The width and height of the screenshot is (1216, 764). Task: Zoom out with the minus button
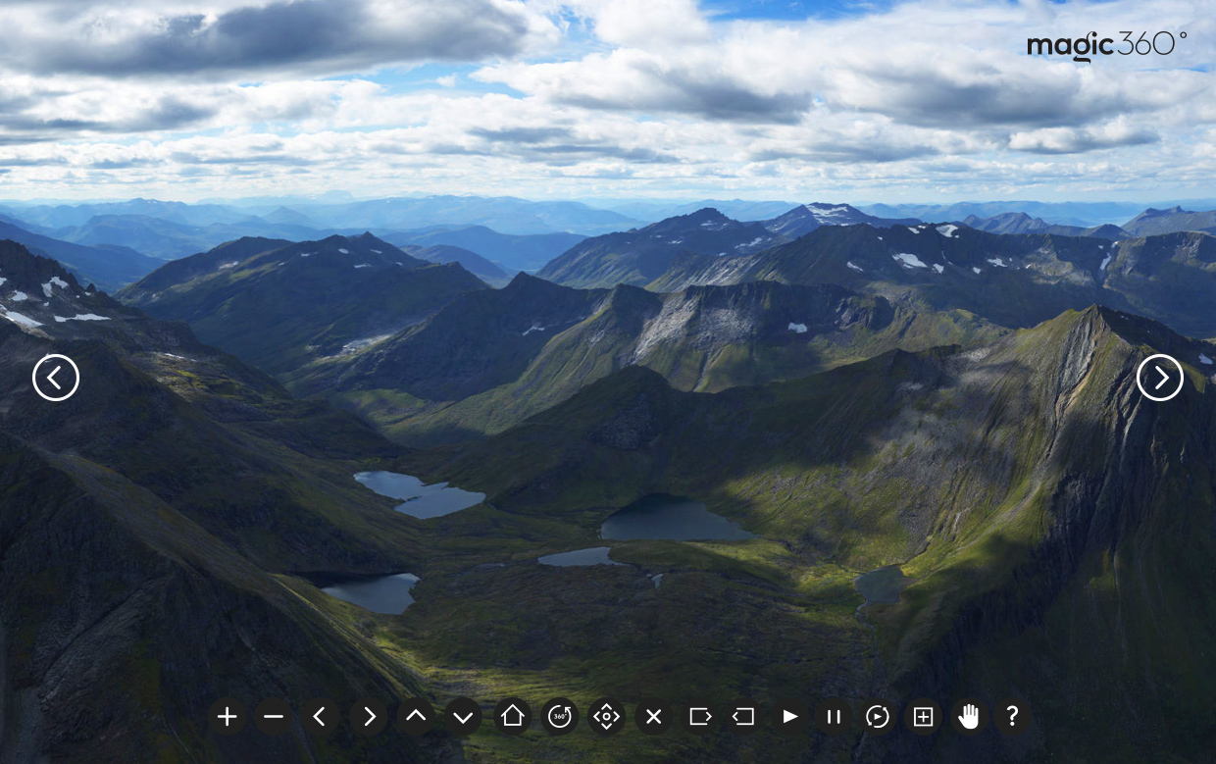(x=274, y=717)
